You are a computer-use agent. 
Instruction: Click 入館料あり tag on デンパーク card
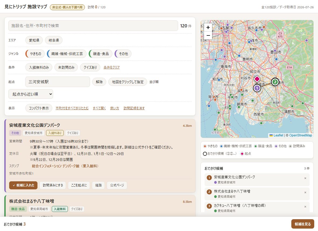(55, 133)
